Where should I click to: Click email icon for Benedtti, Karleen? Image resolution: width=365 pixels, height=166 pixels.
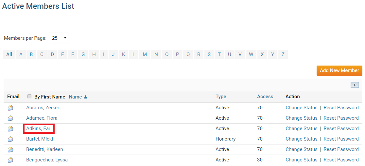click(x=10, y=150)
